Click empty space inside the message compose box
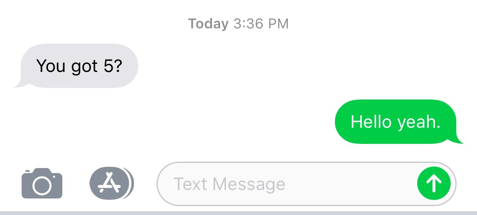 350,184
